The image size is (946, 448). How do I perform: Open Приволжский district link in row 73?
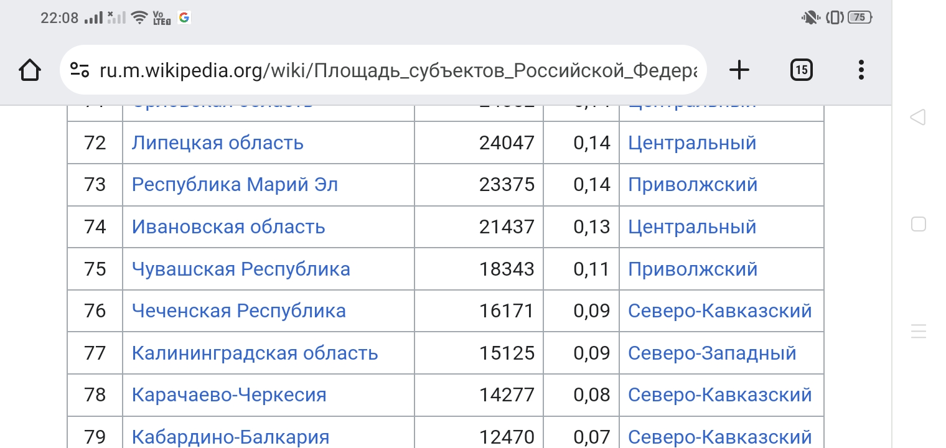tap(693, 185)
